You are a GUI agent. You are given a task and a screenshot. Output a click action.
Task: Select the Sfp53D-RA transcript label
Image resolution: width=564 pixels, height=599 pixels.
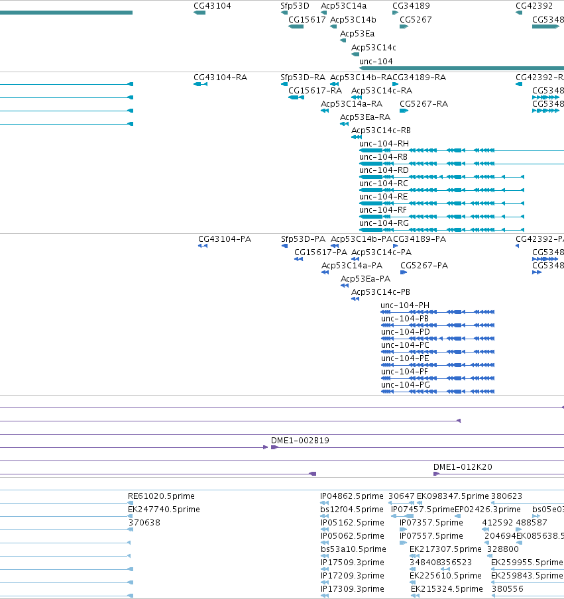click(303, 77)
